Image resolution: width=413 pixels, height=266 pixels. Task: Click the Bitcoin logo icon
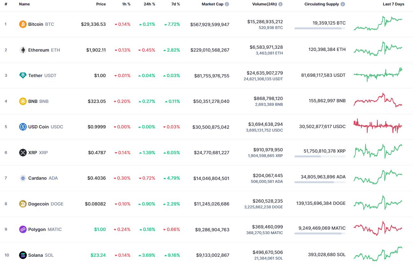pyautogui.click(x=22, y=24)
